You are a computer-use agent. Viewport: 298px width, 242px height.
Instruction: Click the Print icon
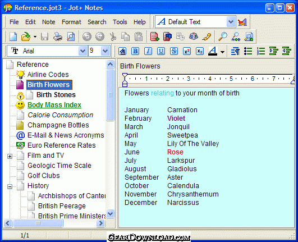pos(58,36)
